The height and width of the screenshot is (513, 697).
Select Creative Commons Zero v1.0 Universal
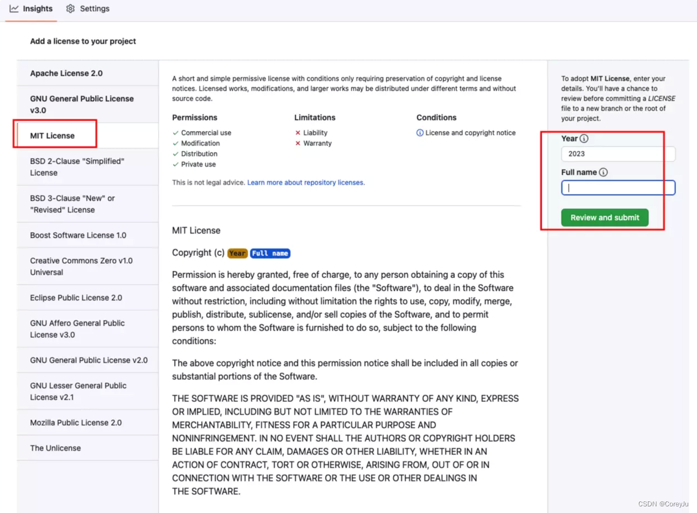click(87, 266)
